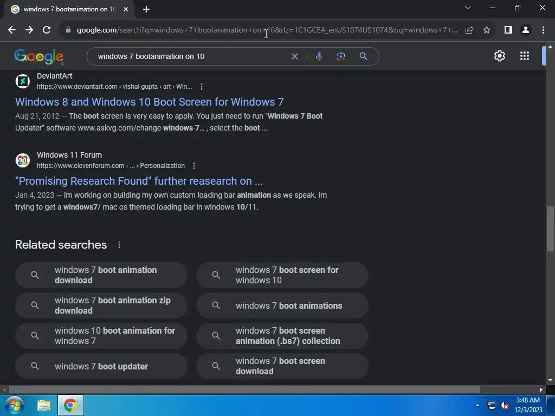This screenshot has height=416, width=555.
Task: Search by image with Google Lens
Action: (x=341, y=56)
